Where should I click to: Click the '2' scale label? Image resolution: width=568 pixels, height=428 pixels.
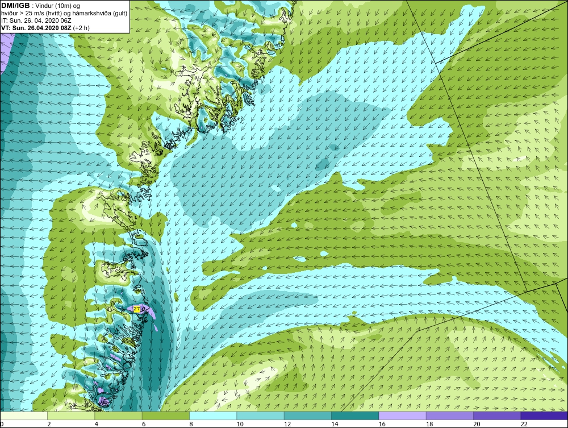coord(49,424)
